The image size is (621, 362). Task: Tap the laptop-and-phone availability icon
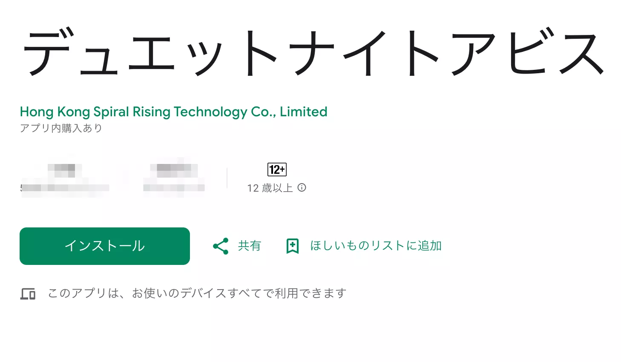click(28, 293)
